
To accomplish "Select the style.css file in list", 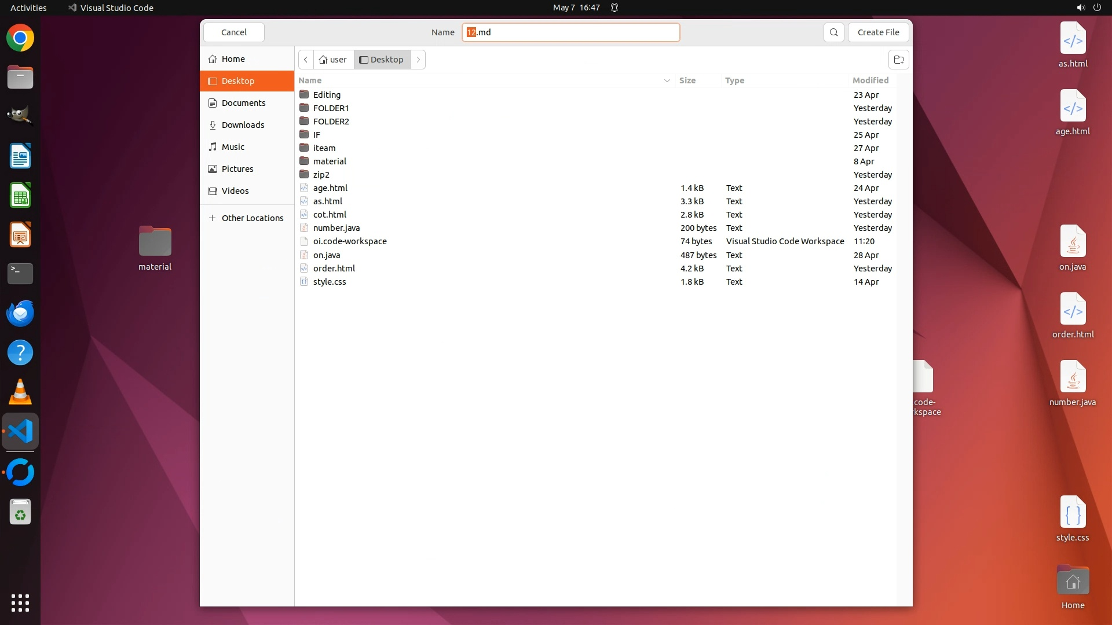I will [330, 282].
